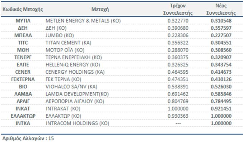Select the ΑΡΑΙΓ stock code
The image size is (243, 142).
(23, 101)
